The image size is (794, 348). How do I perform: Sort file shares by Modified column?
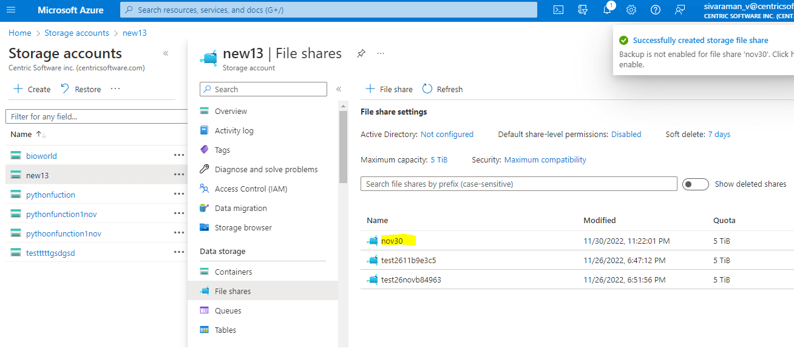coord(600,220)
